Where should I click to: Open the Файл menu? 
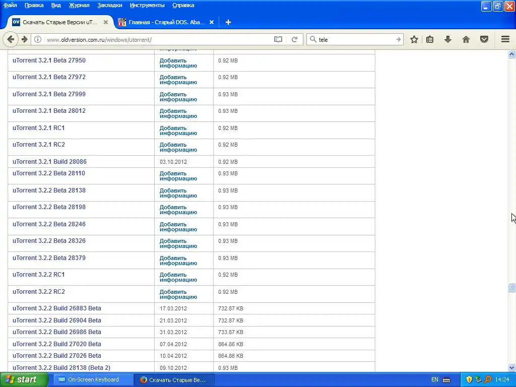click(x=10, y=5)
